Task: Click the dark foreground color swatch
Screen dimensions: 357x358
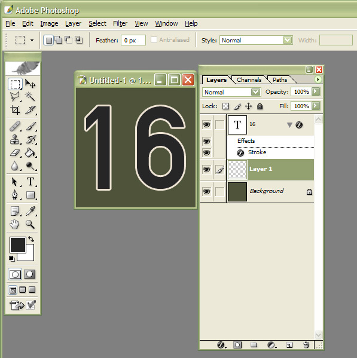Action: pos(17,245)
